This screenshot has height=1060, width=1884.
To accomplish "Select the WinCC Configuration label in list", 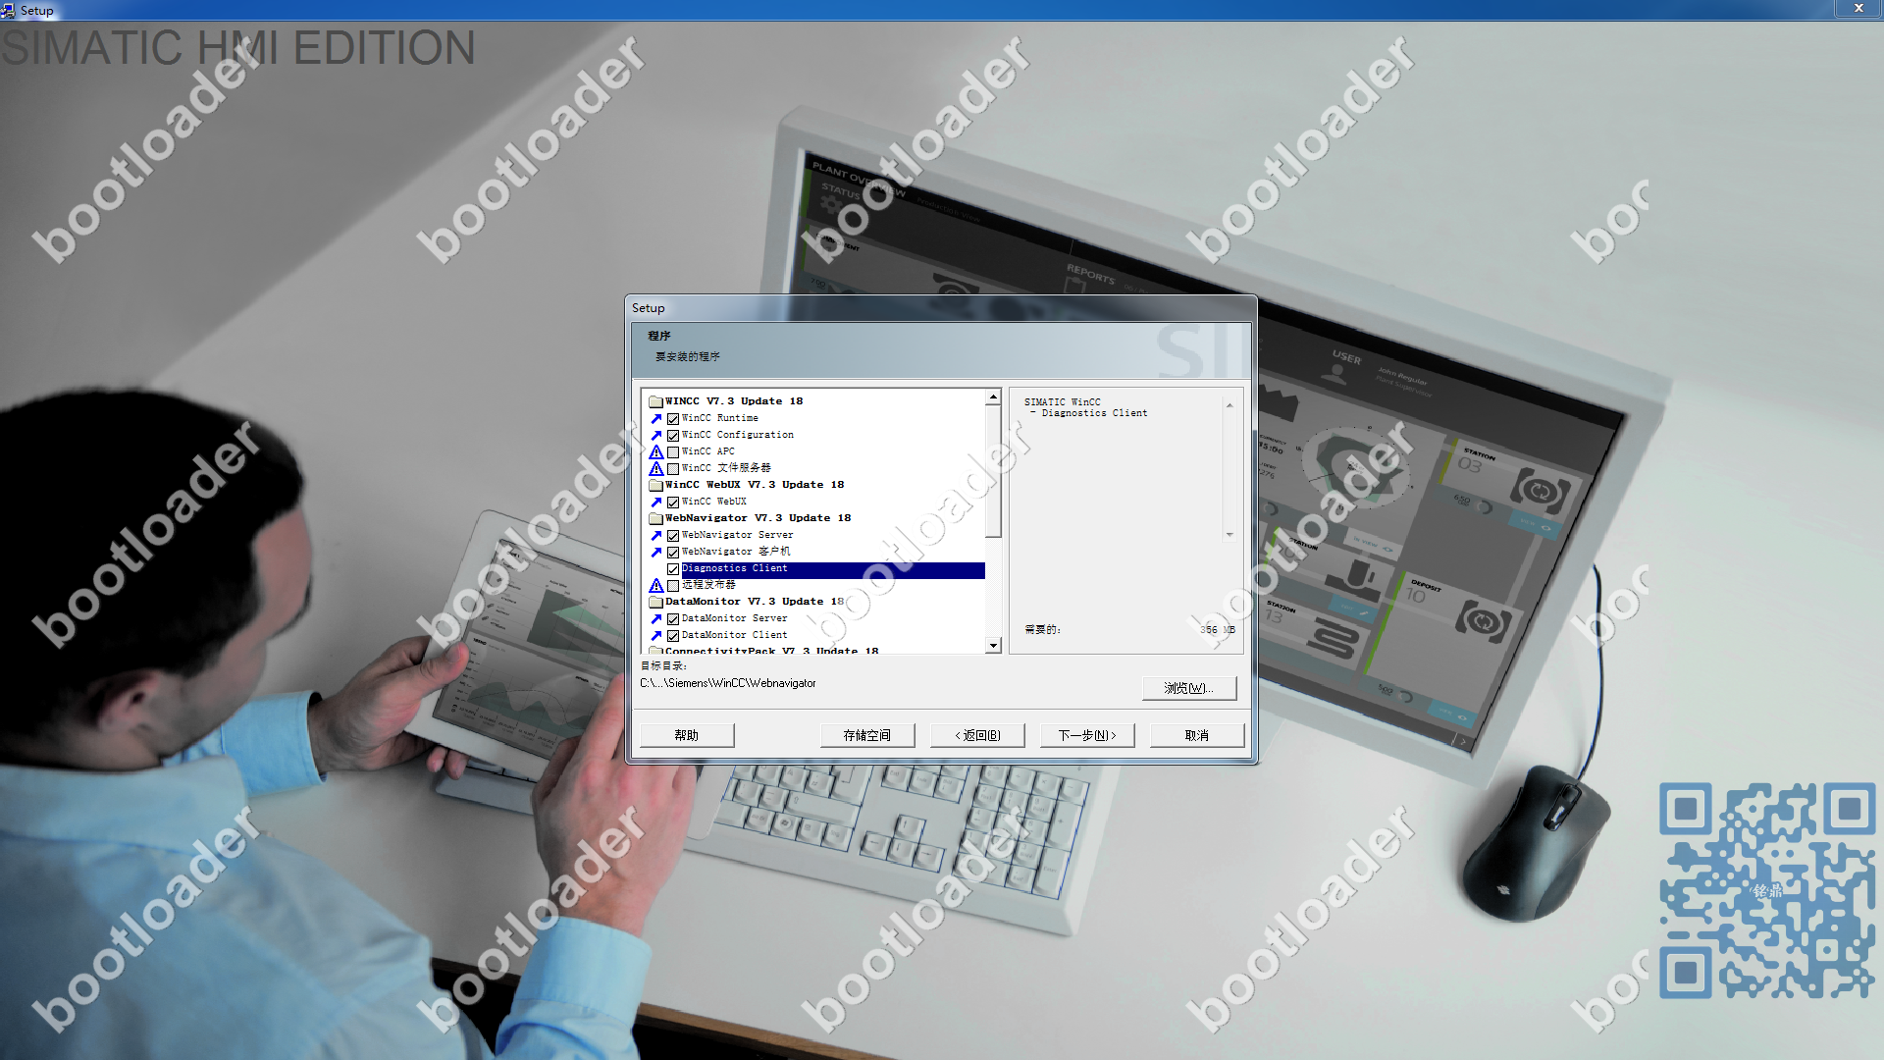I will click(x=738, y=435).
